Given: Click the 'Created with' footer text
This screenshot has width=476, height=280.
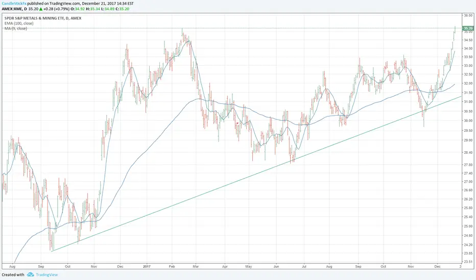Looking at the screenshot, I should (x=13, y=274).
